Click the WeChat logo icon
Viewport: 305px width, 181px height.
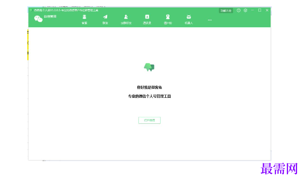(38, 19)
